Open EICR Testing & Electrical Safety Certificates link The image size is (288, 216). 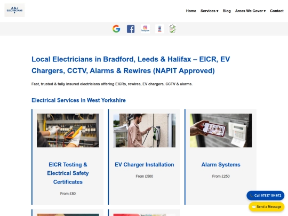click(68, 173)
